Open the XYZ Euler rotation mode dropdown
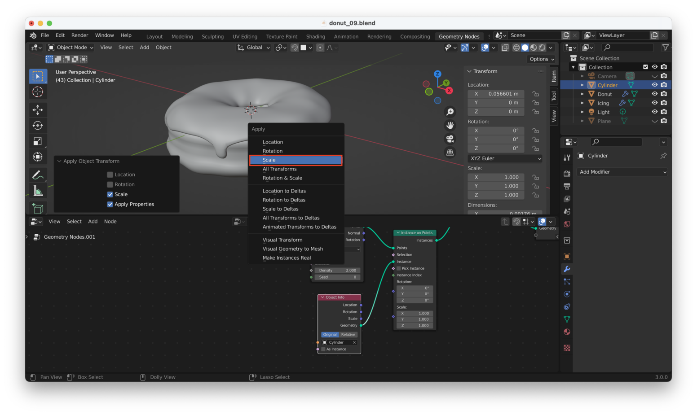The height and width of the screenshot is (415, 697). (505, 158)
